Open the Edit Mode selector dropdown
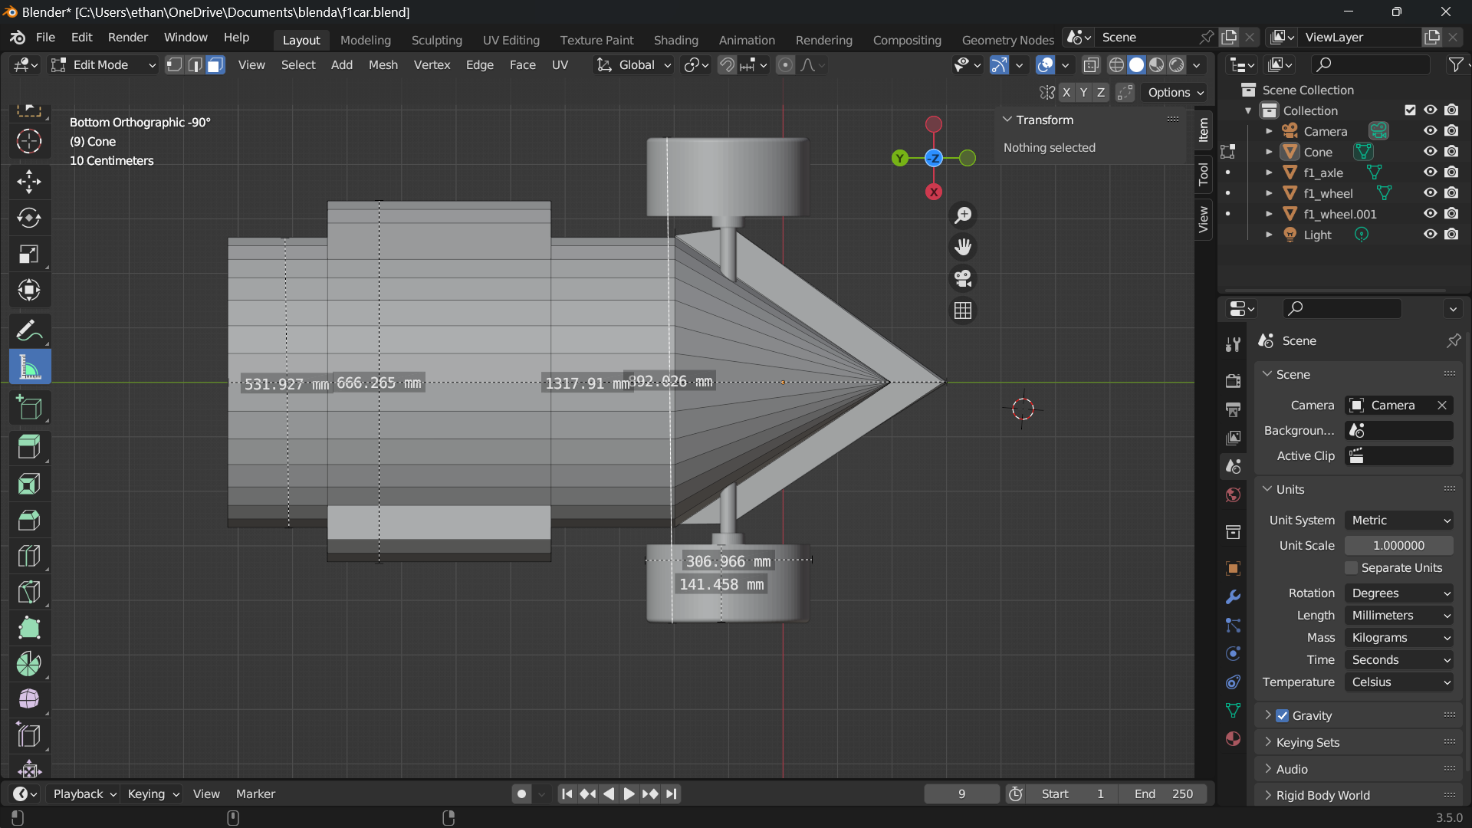 pyautogui.click(x=103, y=65)
